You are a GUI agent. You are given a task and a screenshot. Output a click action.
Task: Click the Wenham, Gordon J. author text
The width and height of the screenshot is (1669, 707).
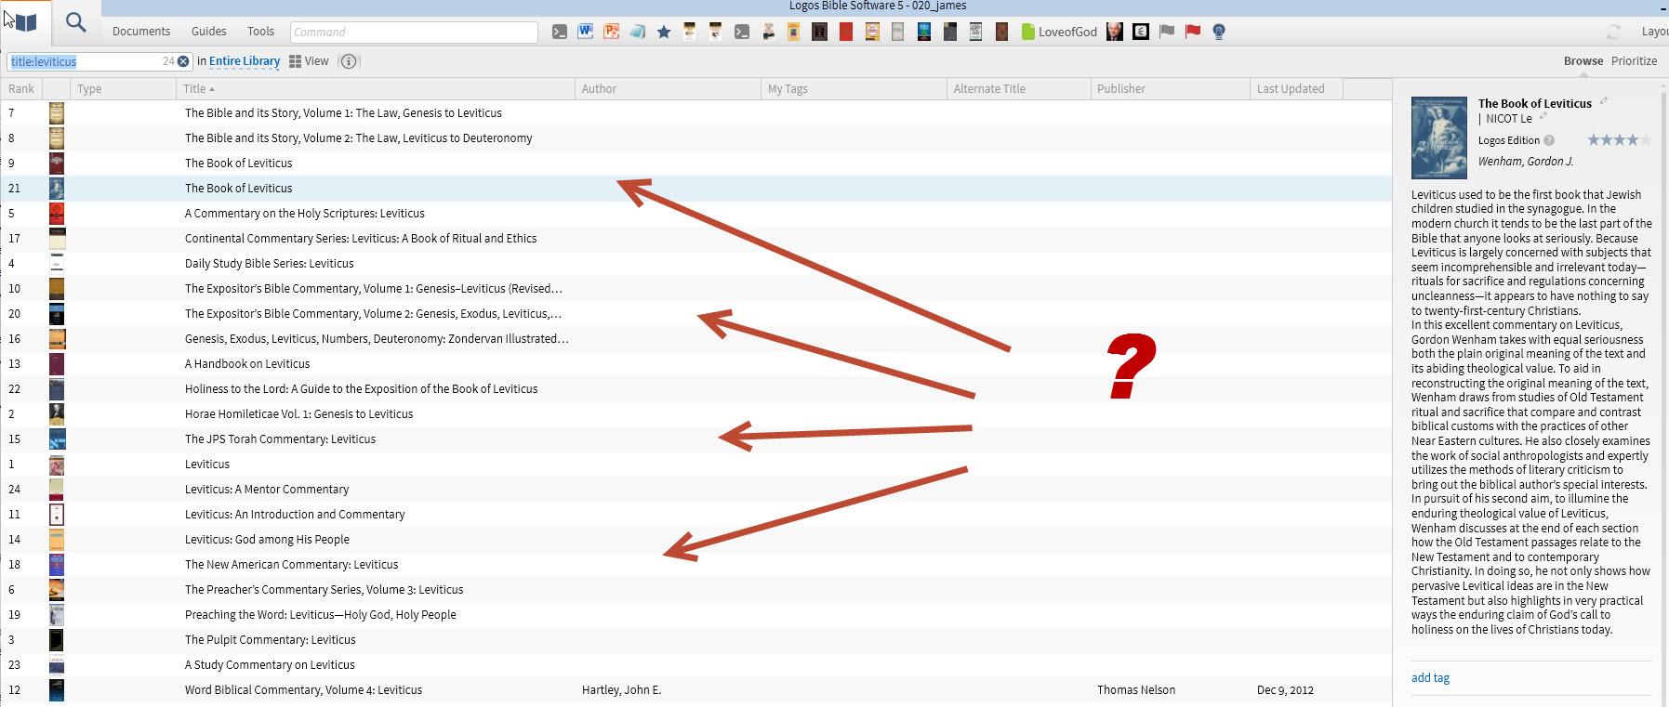point(1526,162)
